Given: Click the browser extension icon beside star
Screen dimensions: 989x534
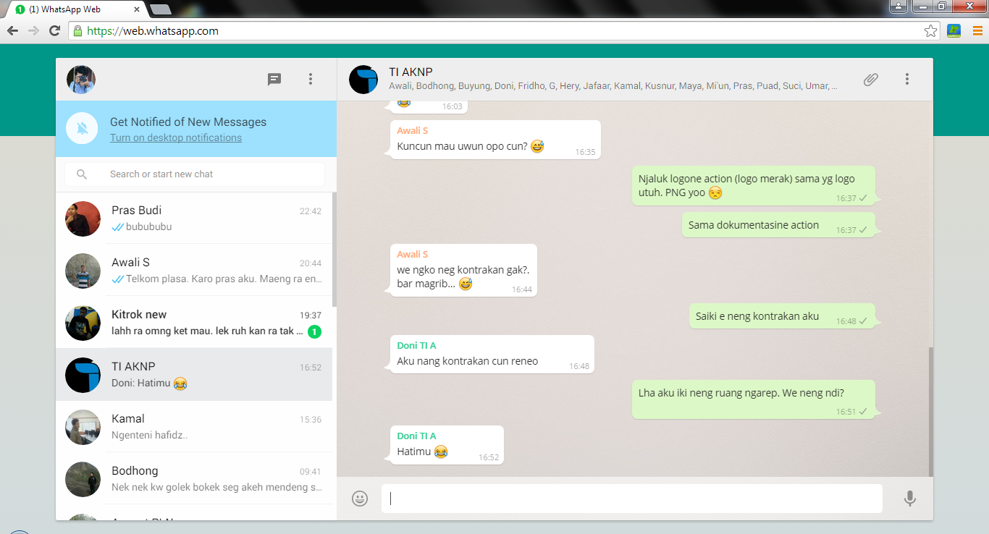Looking at the screenshot, I should 954,31.
